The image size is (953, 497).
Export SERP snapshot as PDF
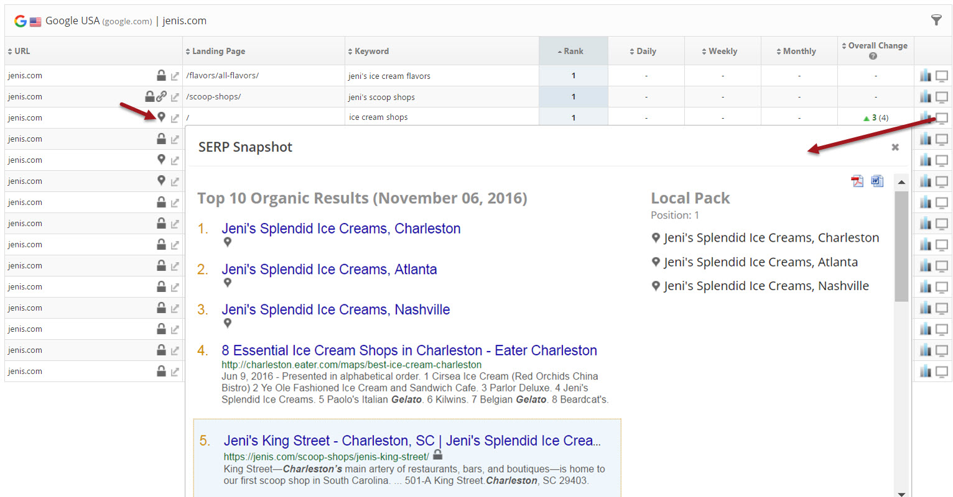[857, 181]
